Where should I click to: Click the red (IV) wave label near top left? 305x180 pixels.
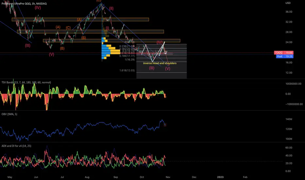coord(38,8)
